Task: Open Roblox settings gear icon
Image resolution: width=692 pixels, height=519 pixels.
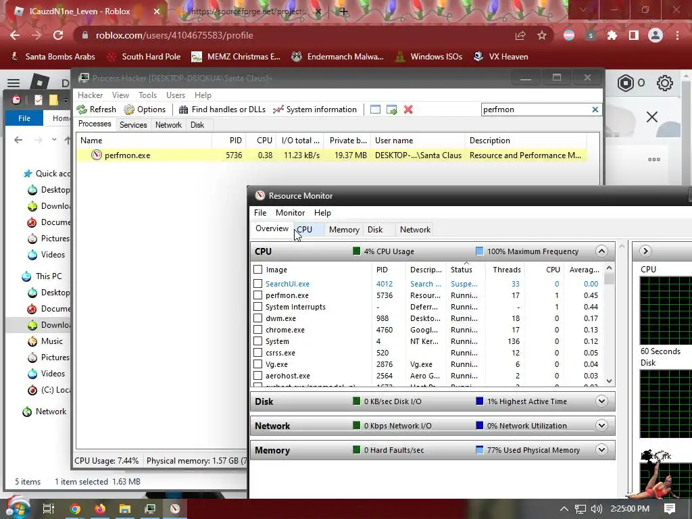Action: (665, 83)
